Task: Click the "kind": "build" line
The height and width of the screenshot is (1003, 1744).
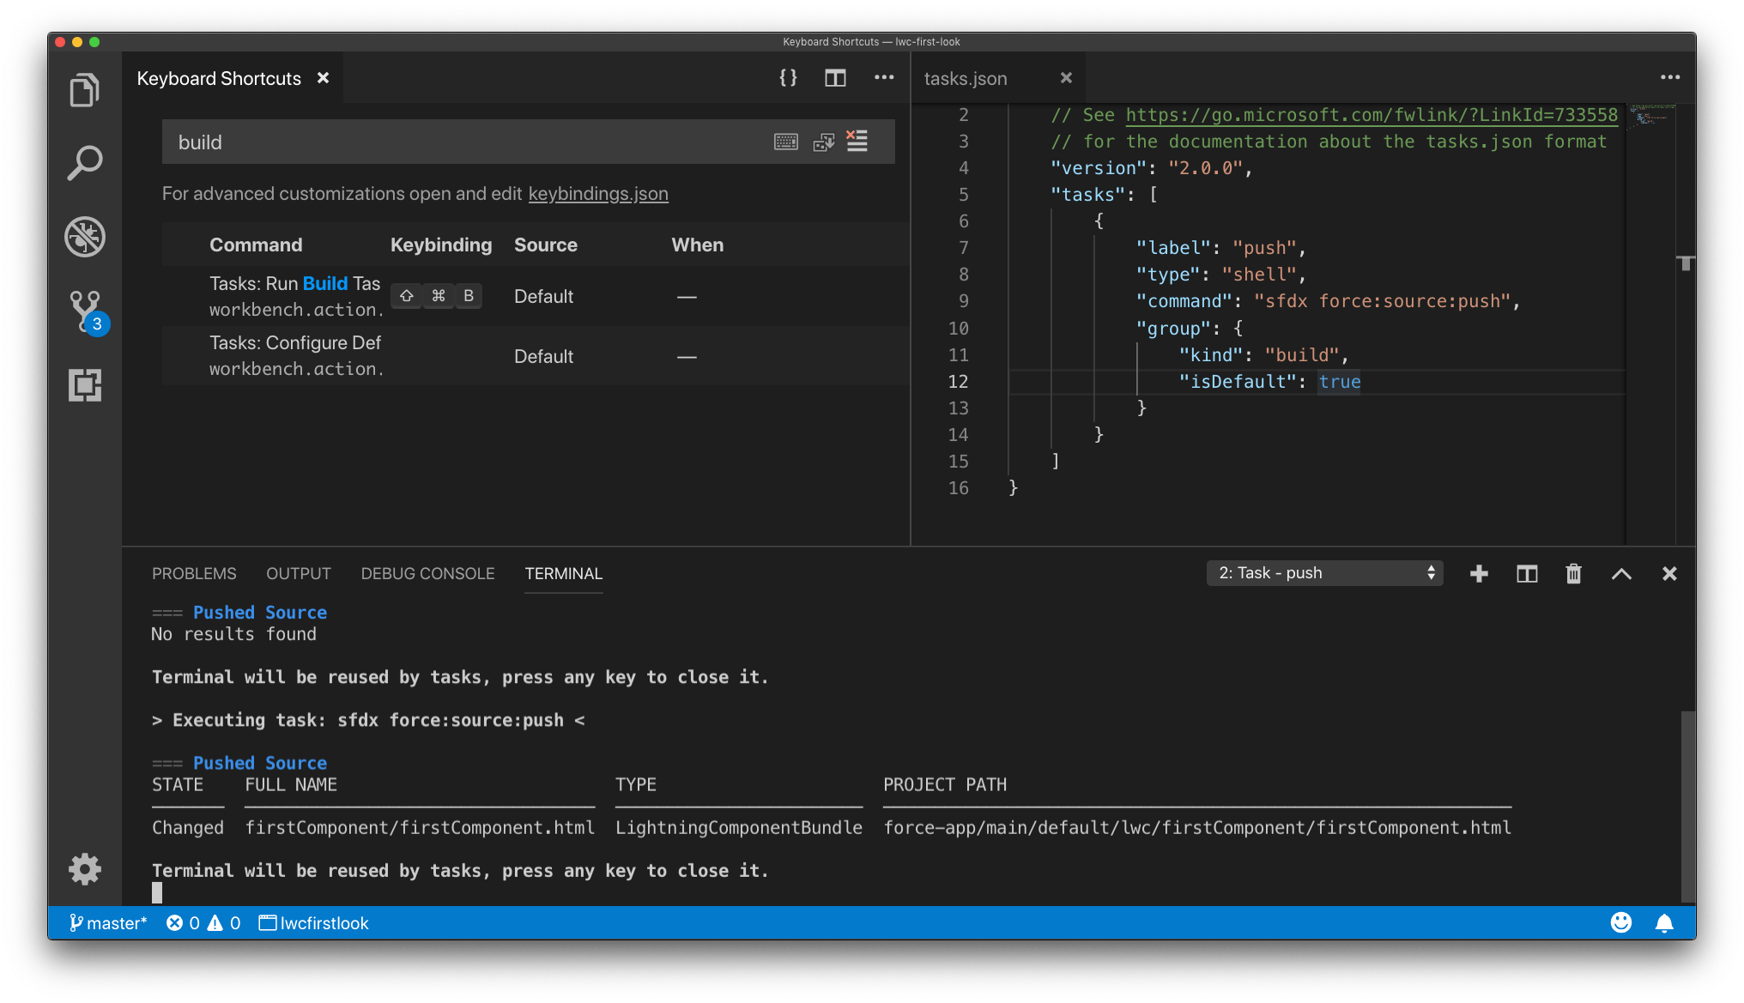Action: (x=1263, y=355)
